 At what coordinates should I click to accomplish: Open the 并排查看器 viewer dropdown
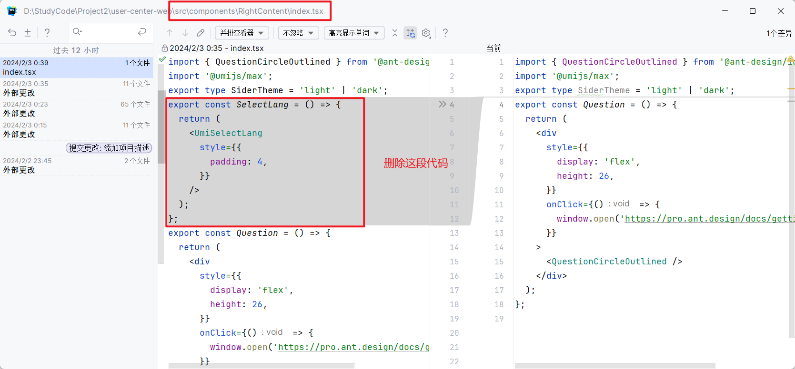tap(242, 33)
